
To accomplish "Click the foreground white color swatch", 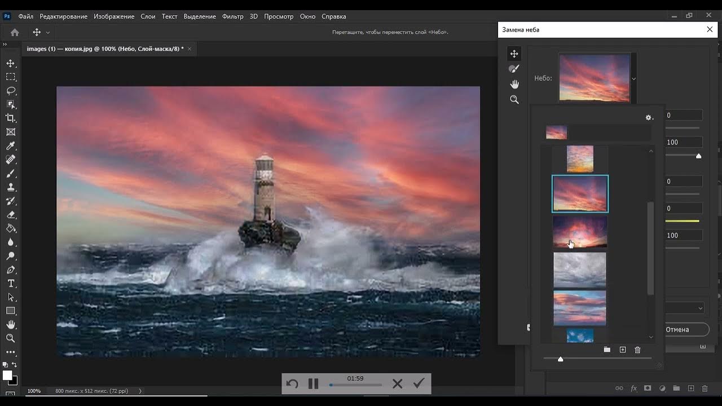I will point(7,375).
